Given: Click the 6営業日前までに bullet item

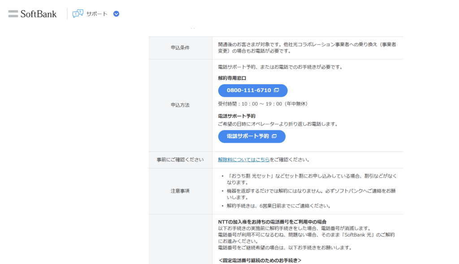Looking at the screenshot, I should [x=278, y=206].
